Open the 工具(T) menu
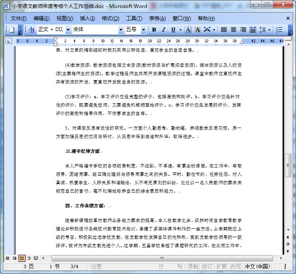296x274 pixels. [x=134, y=18]
